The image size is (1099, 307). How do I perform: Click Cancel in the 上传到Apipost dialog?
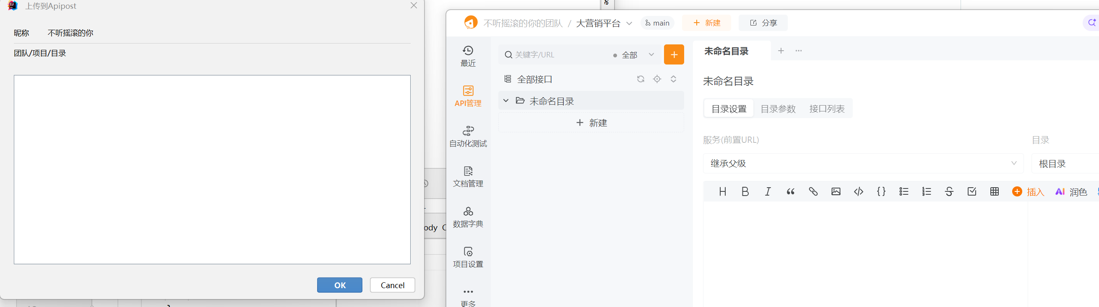(x=392, y=285)
